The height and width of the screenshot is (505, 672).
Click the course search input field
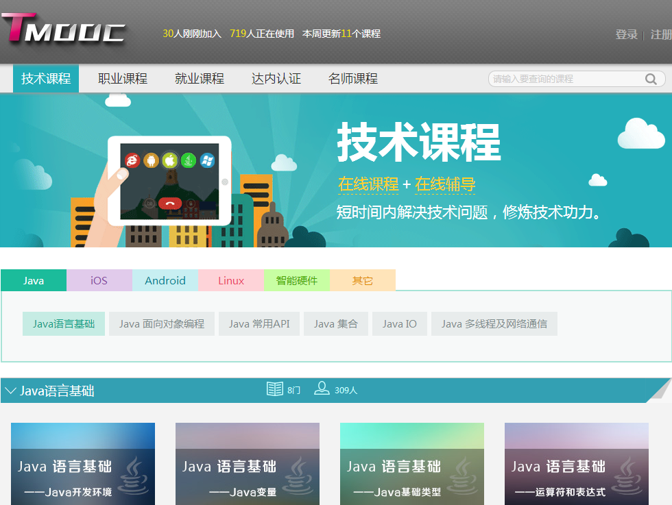click(566, 79)
